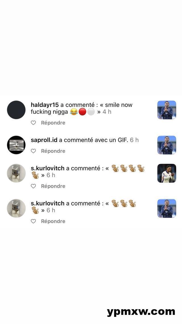Open the saproll.id username link
Viewport: 182px width, 324px height.
point(44,140)
